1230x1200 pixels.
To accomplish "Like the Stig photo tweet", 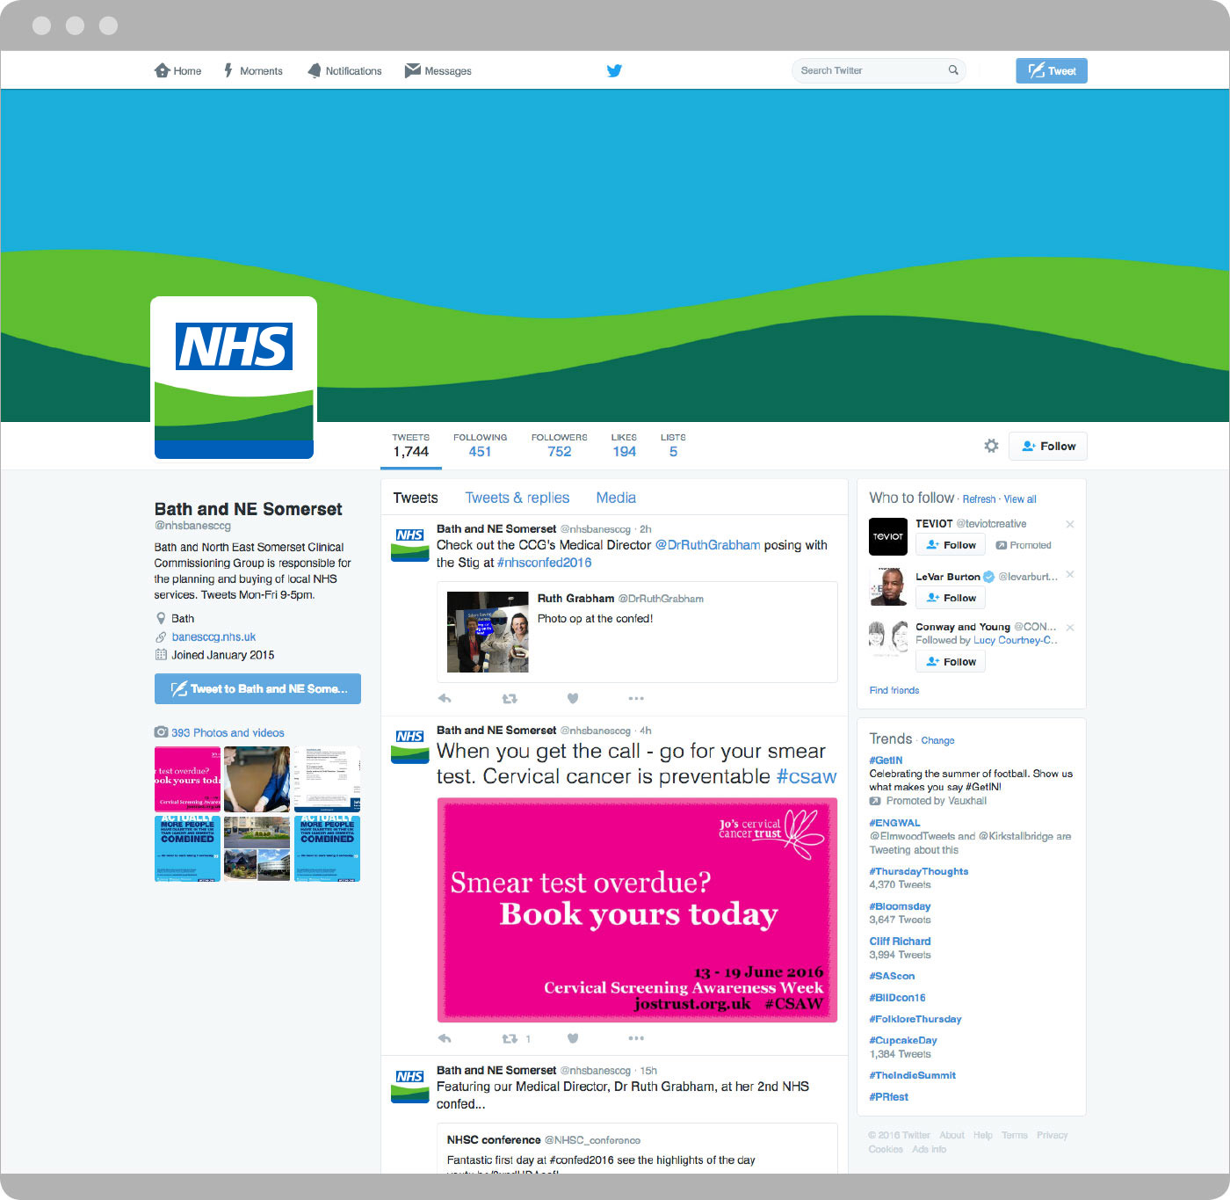I will [573, 698].
